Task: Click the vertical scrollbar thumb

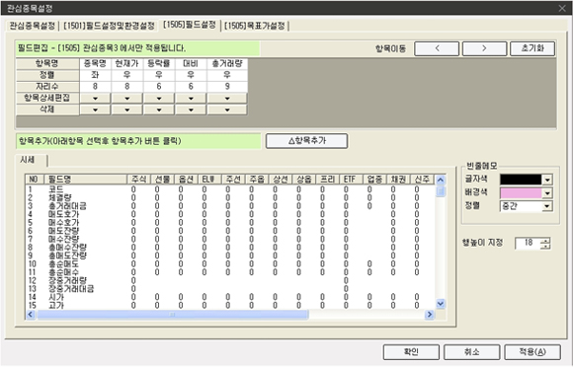Action: click(441, 191)
